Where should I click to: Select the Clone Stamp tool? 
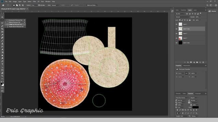point(2,44)
